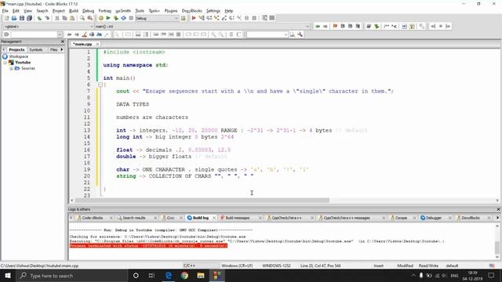Click the Windows Start button

pyautogui.click(x=7, y=276)
